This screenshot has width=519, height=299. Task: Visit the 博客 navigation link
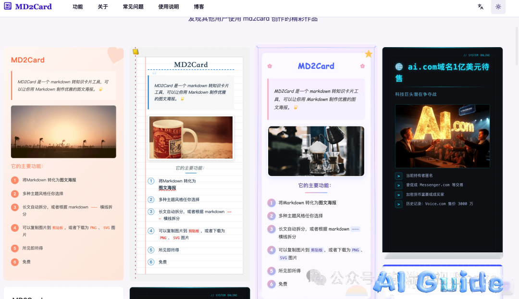click(x=199, y=7)
